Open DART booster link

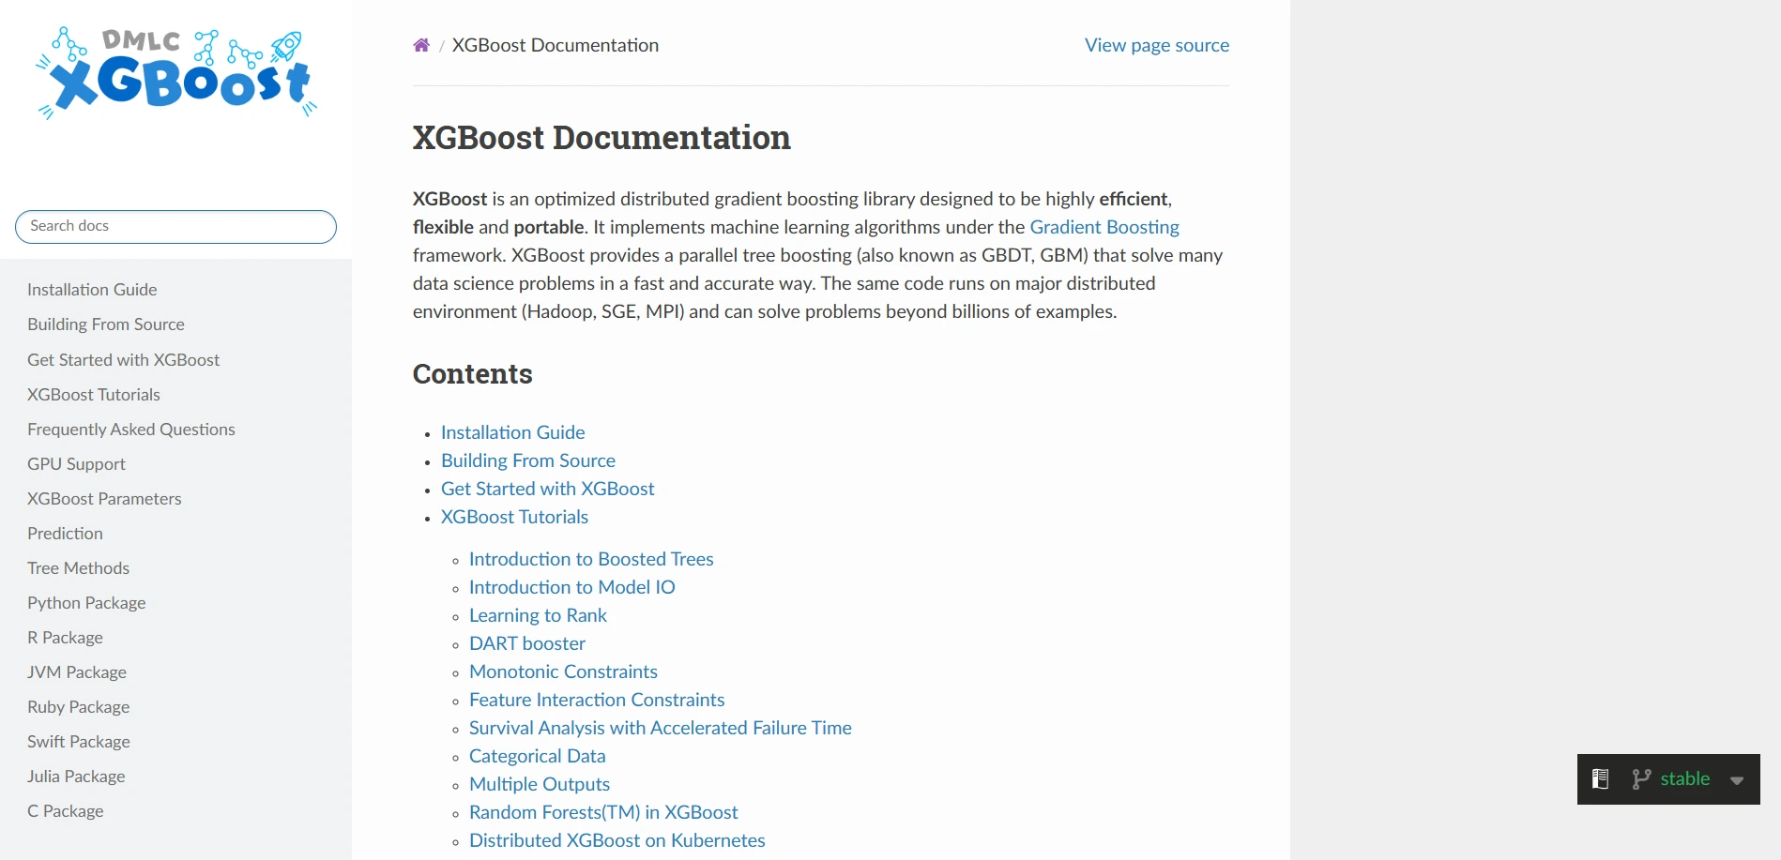[x=527, y=643]
